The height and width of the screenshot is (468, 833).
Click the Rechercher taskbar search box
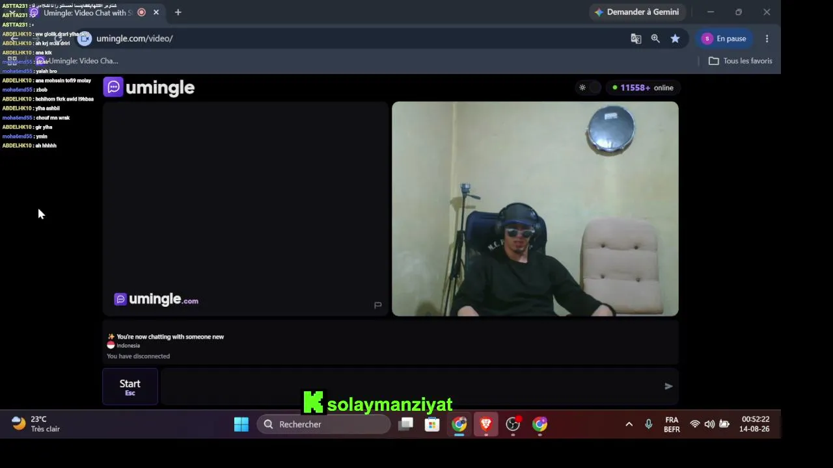click(x=323, y=424)
